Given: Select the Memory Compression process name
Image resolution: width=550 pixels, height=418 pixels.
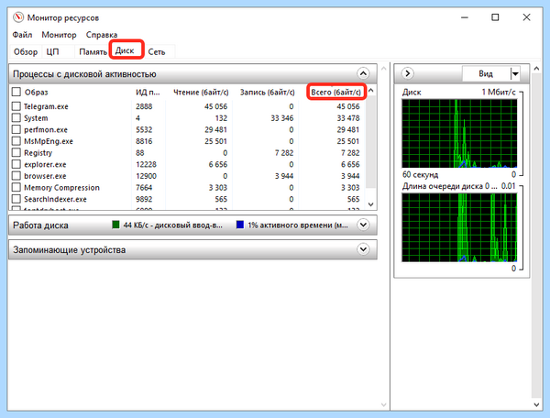Looking at the screenshot, I should pos(61,188).
